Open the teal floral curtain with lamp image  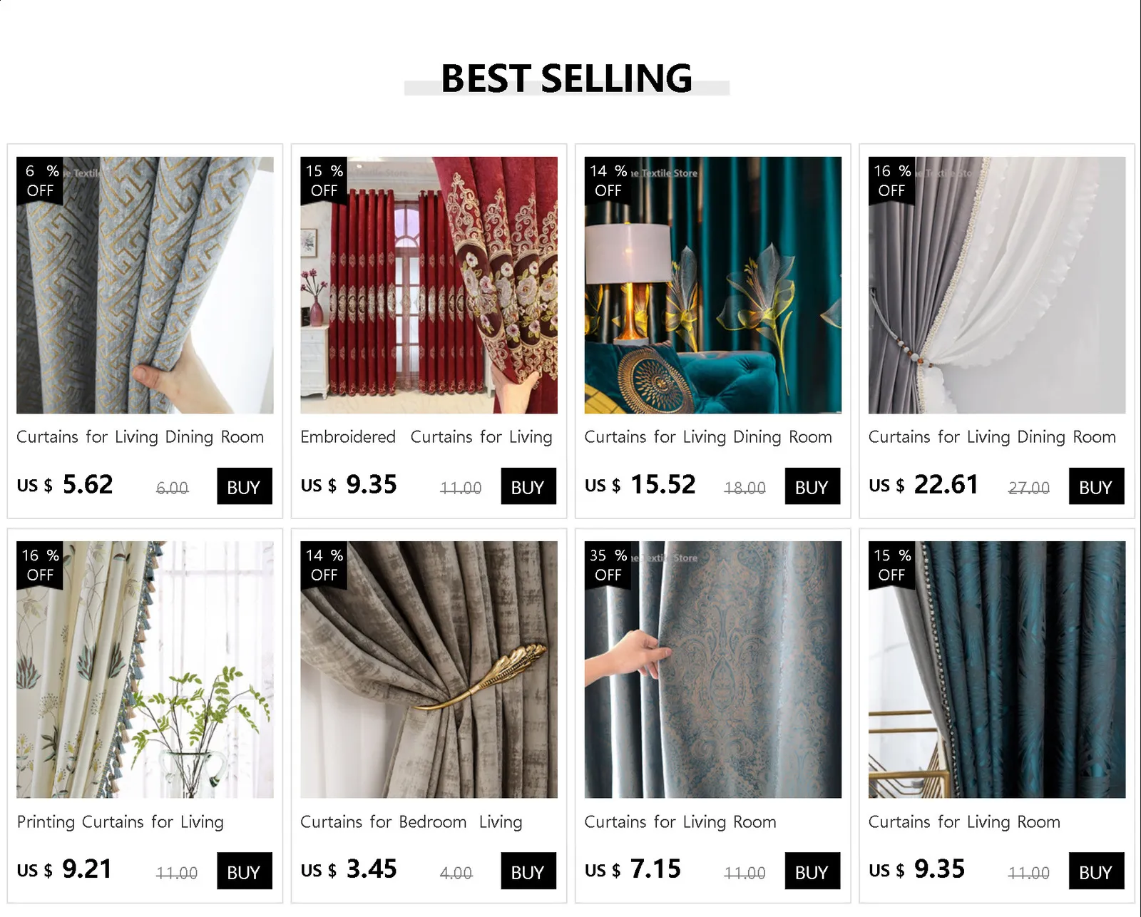[x=712, y=285]
